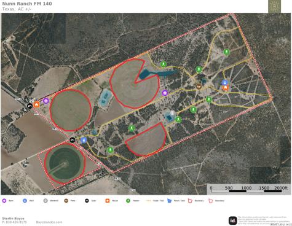Click the Road / Trail legend entry

[x=155, y=201]
